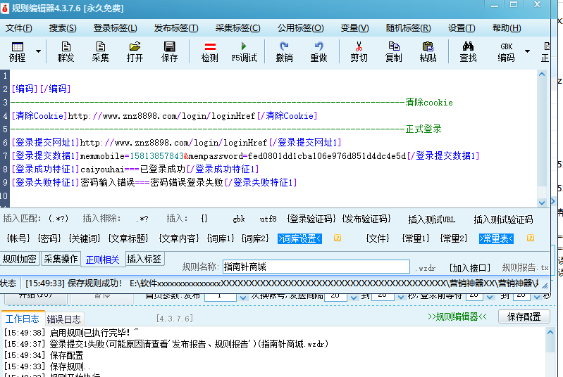Open a file with the 打开 icon
Image resolution: width=563 pixels, height=377 pixels.
pos(135,51)
